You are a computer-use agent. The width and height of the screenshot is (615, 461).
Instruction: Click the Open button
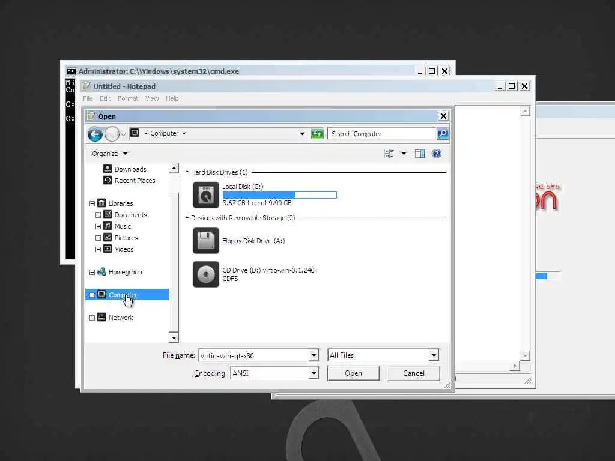tap(353, 373)
